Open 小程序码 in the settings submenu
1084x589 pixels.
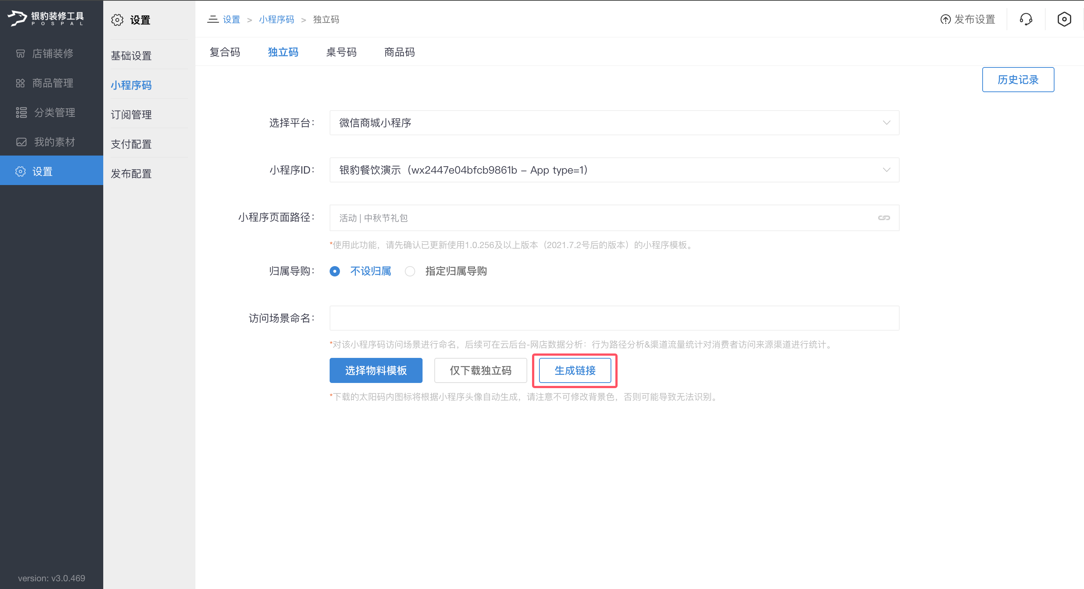[x=131, y=85]
